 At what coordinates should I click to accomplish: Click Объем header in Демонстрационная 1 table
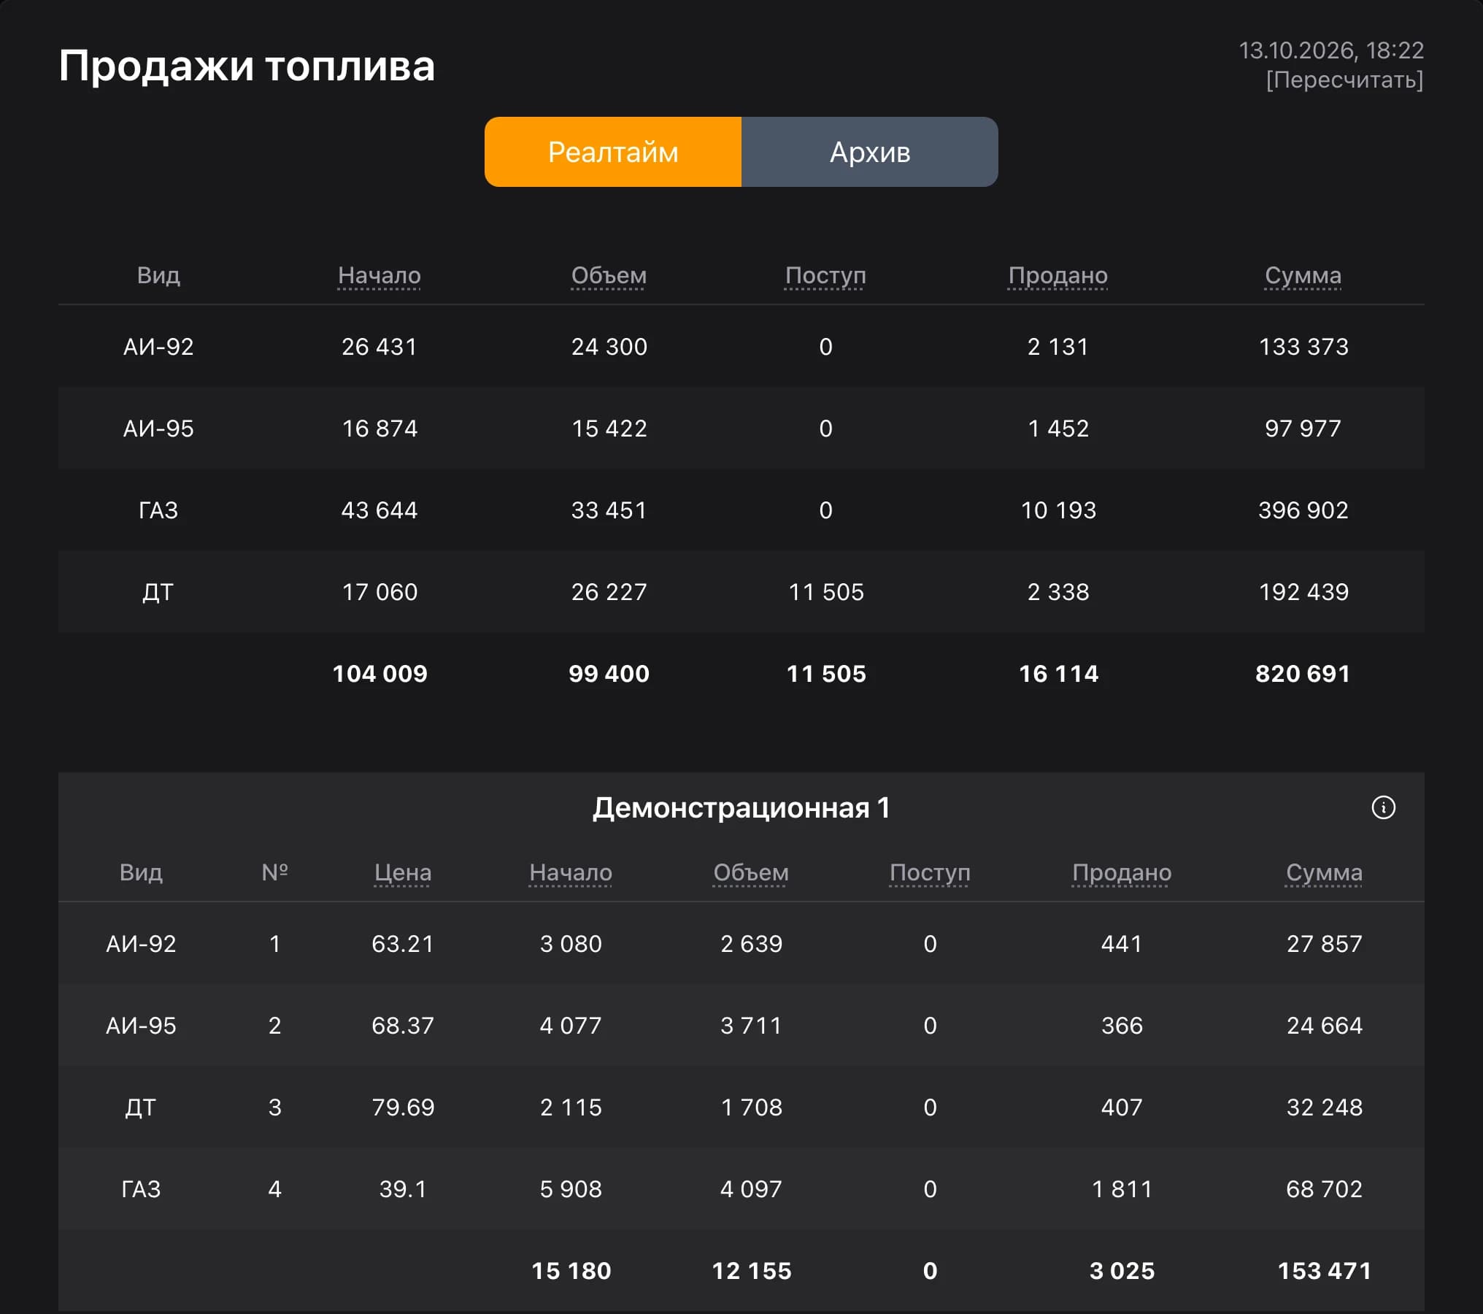[x=751, y=872]
